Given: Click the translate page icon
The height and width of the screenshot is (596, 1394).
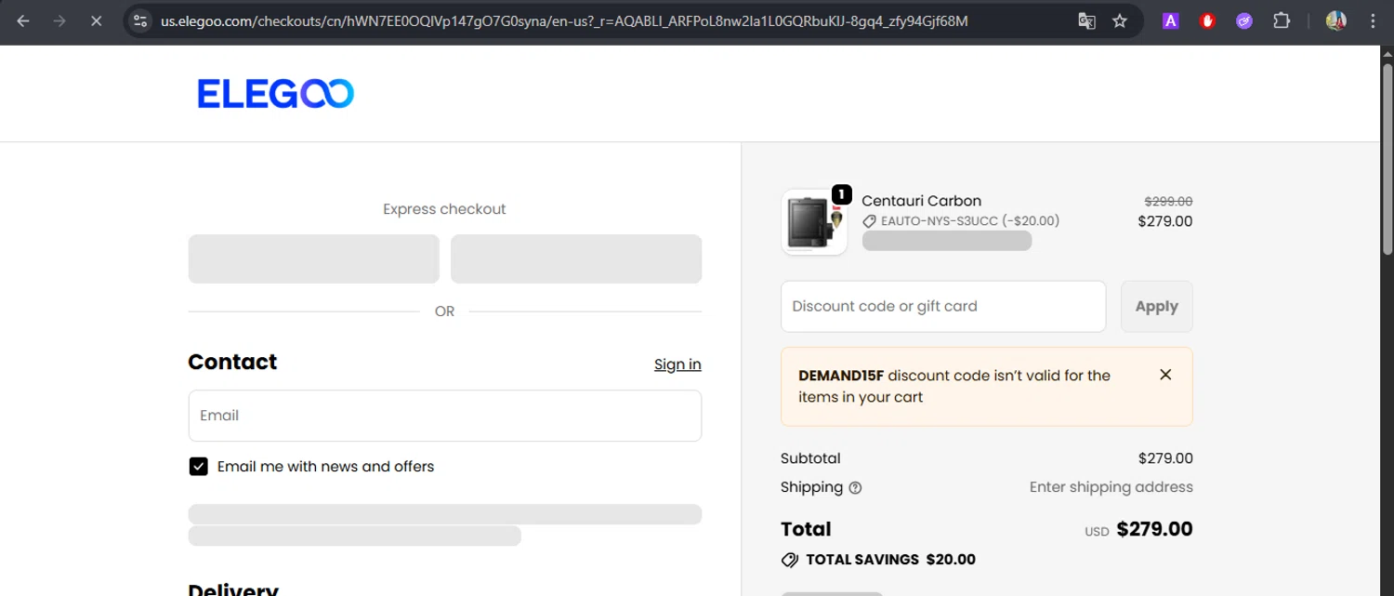Looking at the screenshot, I should (x=1086, y=20).
